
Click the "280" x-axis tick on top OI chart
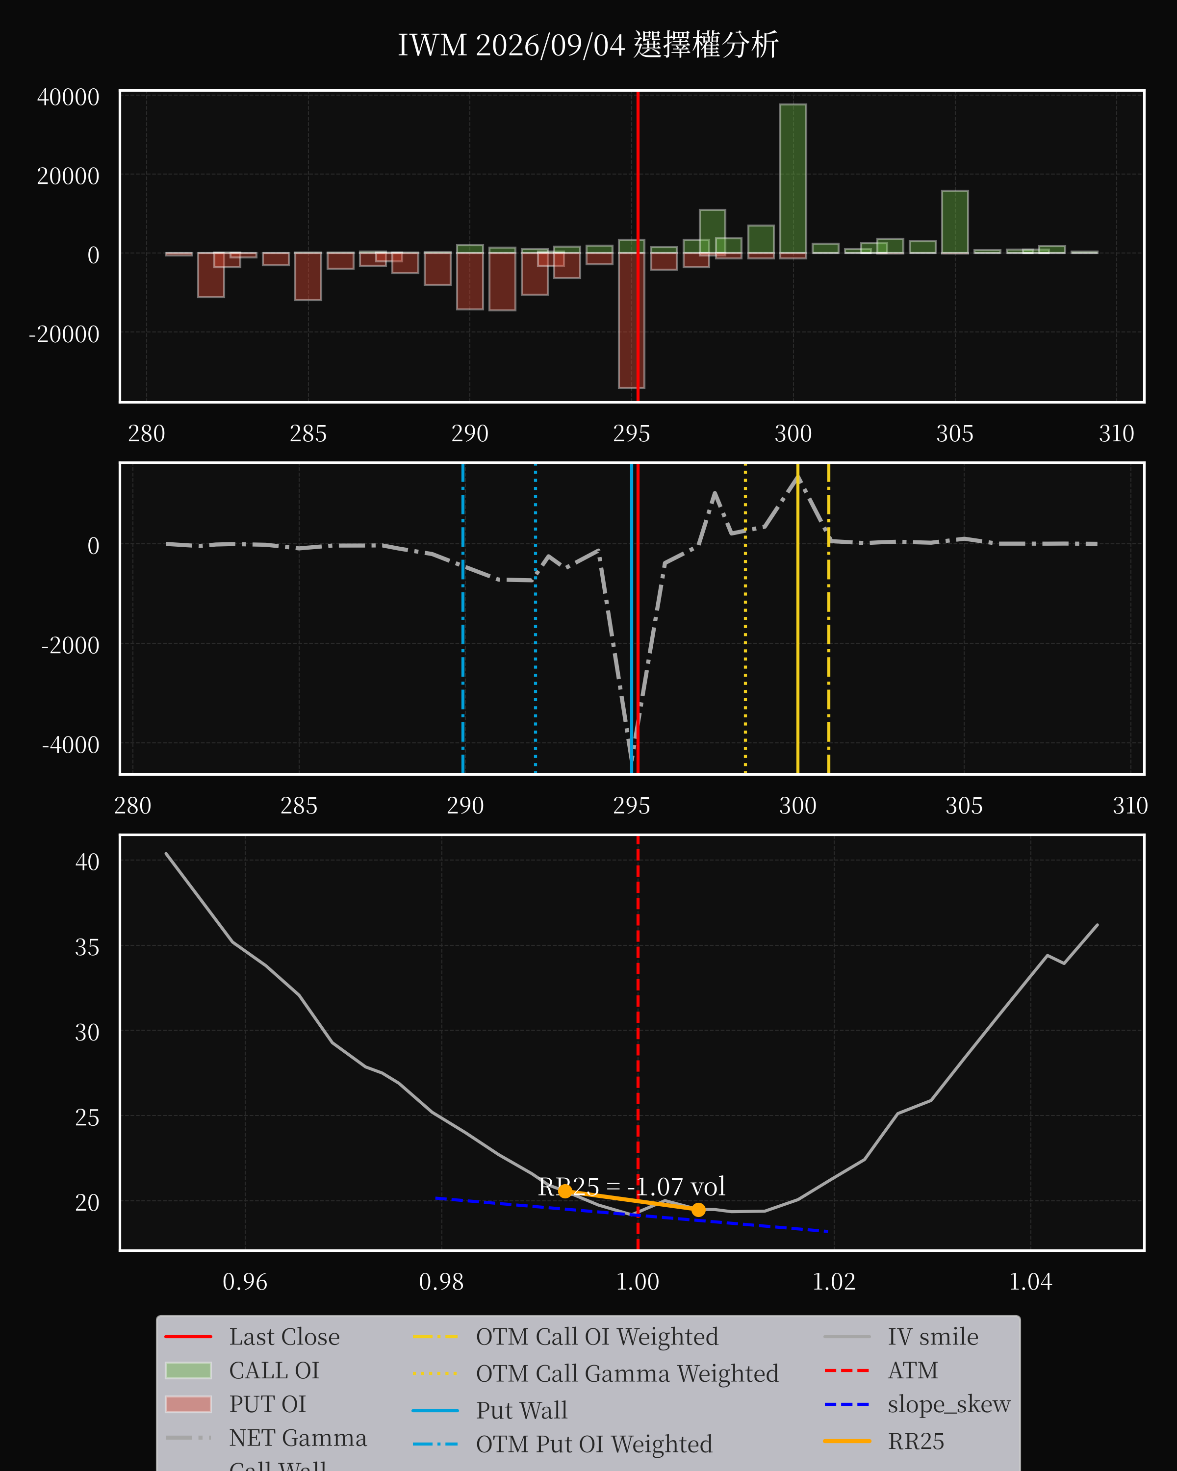(147, 433)
